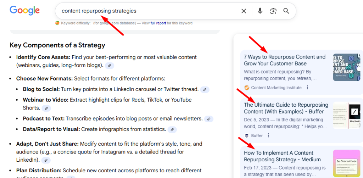The image size is (363, 178).
Task: Start voice search with the microphone icon
Action: 260,11
